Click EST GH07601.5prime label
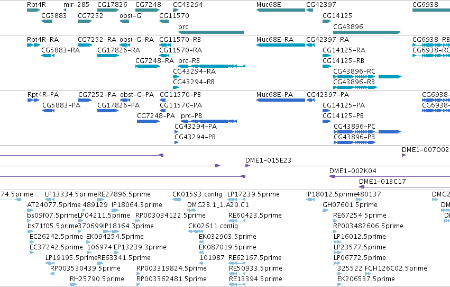 pyautogui.click(x=350, y=205)
